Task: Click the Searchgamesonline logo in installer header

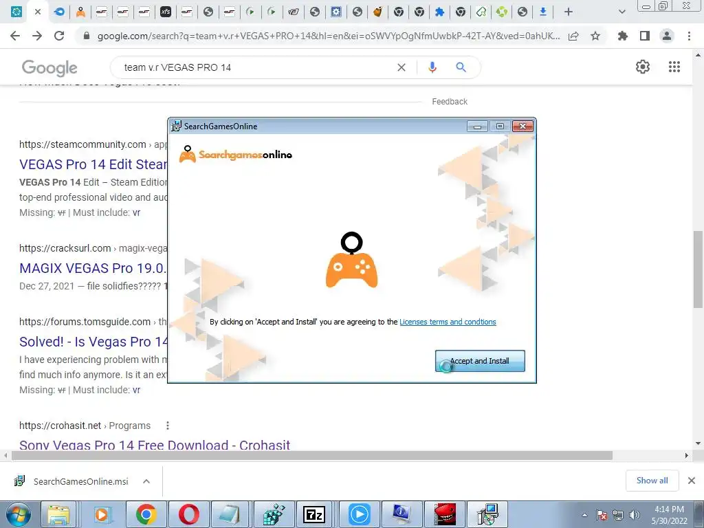Action: (235, 154)
